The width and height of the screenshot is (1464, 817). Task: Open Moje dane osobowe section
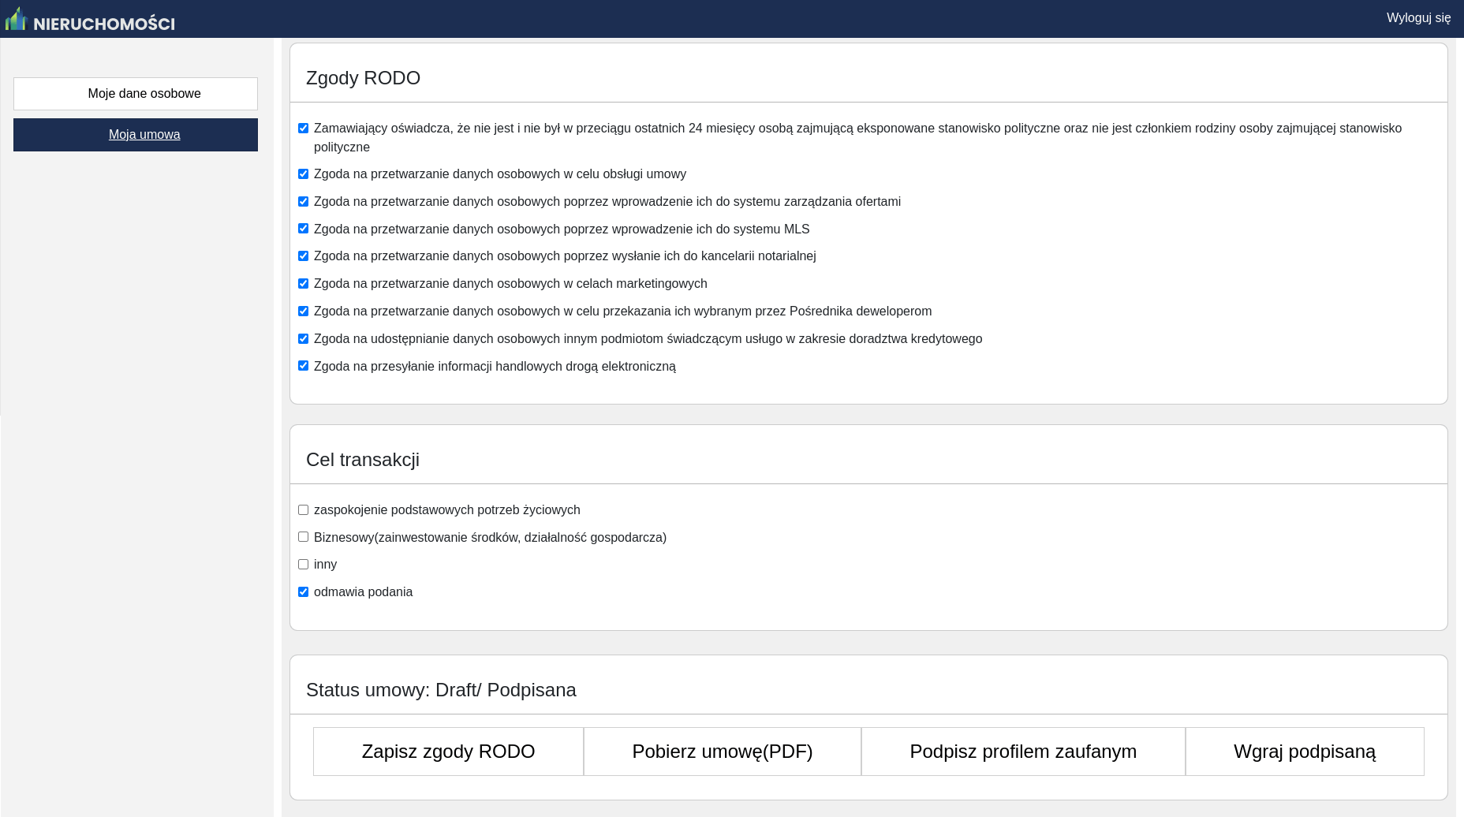136,94
